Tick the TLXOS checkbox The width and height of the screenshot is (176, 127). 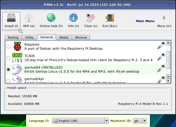pos(9,58)
